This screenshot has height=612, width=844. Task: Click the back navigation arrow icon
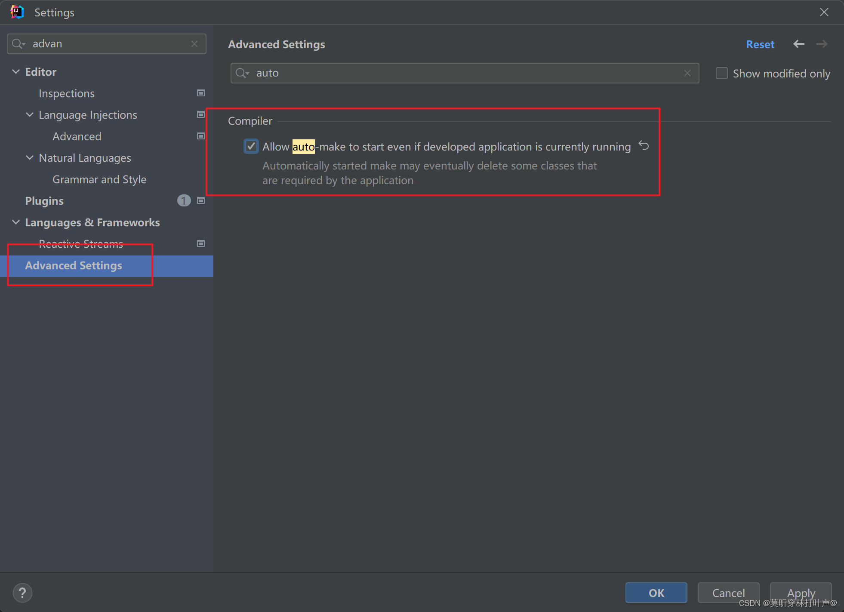799,44
